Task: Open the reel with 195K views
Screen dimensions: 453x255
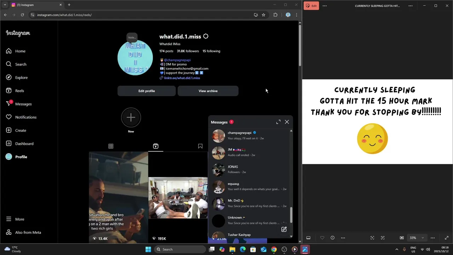Action: click(178, 198)
